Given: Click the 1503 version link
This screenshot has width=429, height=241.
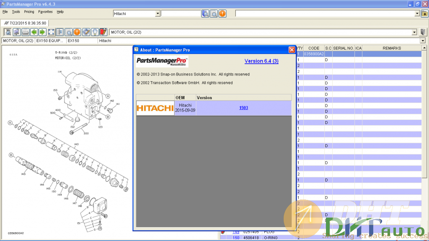Looking at the screenshot, I should tap(243, 108).
